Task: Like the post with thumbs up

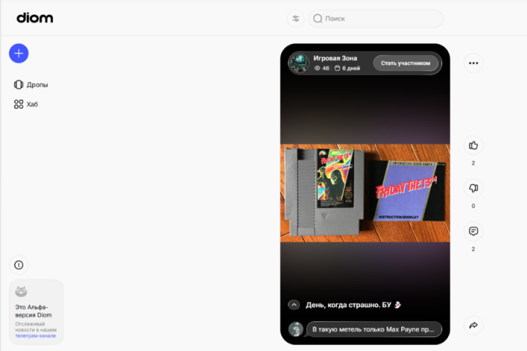Action: point(474,145)
